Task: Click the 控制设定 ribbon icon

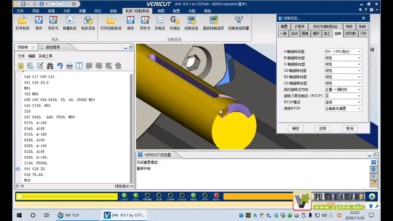Action: pyautogui.click(x=191, y=23)
